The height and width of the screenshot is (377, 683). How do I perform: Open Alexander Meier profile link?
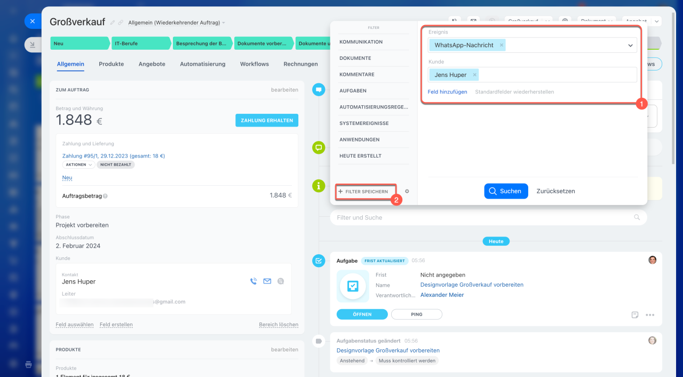tap(442, 295)
